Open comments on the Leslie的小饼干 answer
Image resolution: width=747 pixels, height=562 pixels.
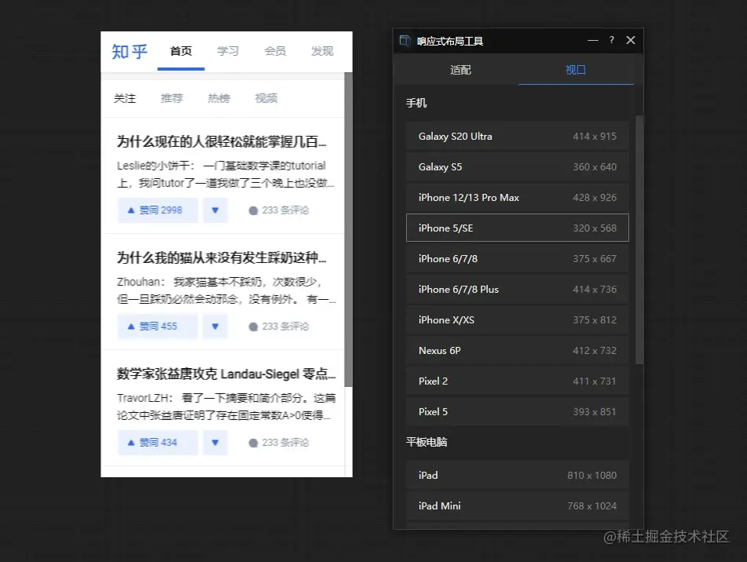point(279,210)
